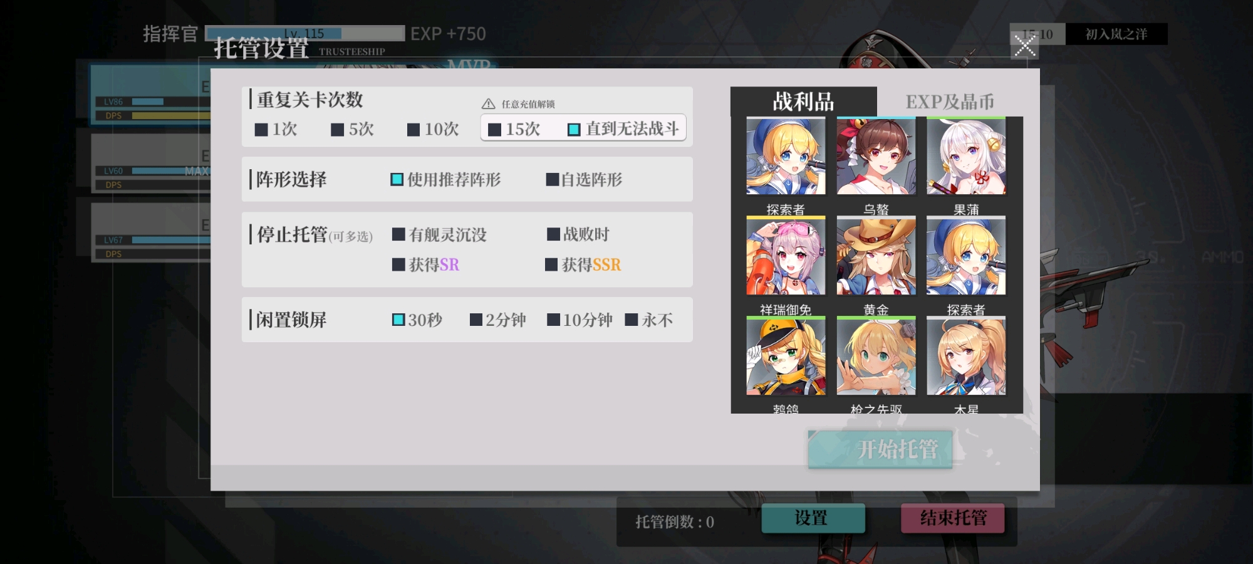
Task: Choose the 祥瑞御免 pink-haired portrait
Action: click(x=786, y=256)
